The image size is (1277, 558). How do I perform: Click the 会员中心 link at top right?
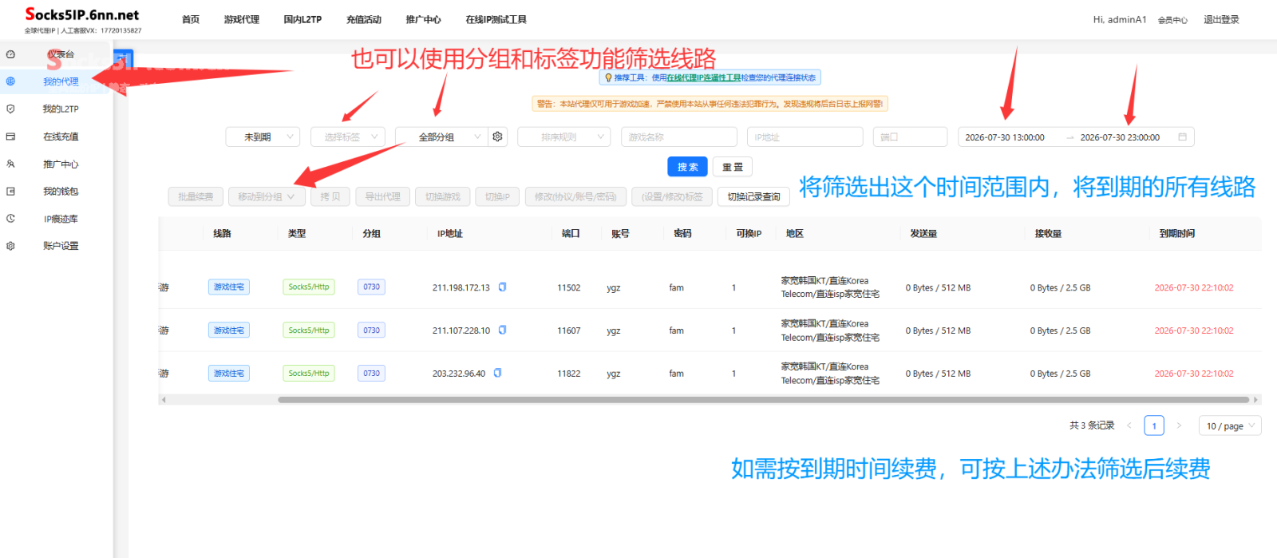(x=1173, y=20)
